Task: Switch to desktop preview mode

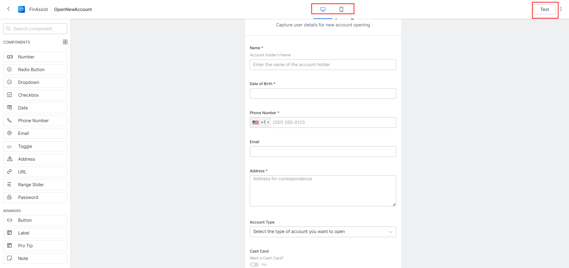Action: [323, 9]
